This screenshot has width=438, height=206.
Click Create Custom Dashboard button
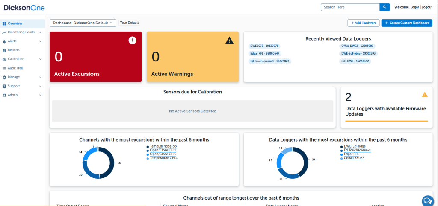pyautogui.click(x=407, y=23)
